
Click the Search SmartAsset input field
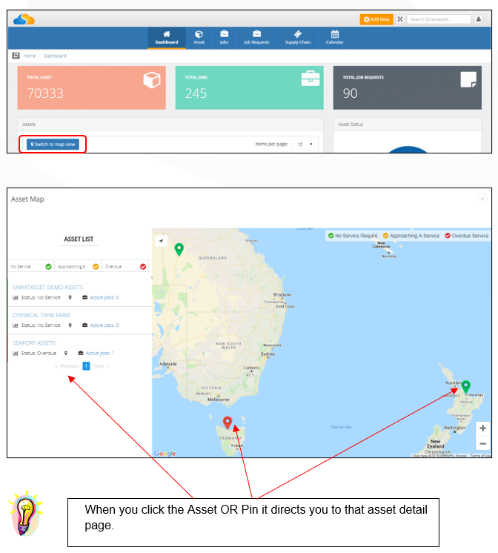click(439, 19)
